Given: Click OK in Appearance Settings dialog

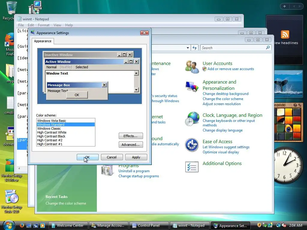Looking at the screenshot, I should pyautogui.click(x=88, y=157).
